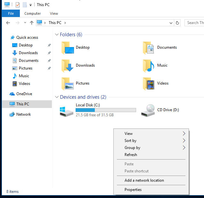
Task: Collapse the Folders (6) group
Action: coord(57,35)
